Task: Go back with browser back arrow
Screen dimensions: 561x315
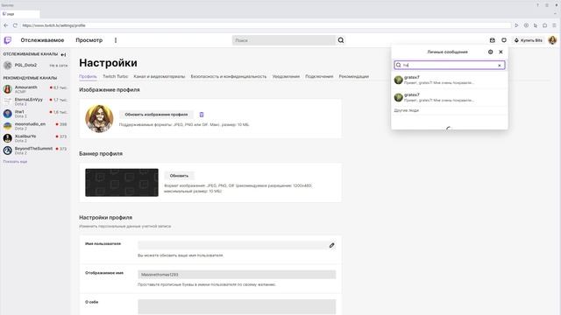Action: tap(6, 25)
